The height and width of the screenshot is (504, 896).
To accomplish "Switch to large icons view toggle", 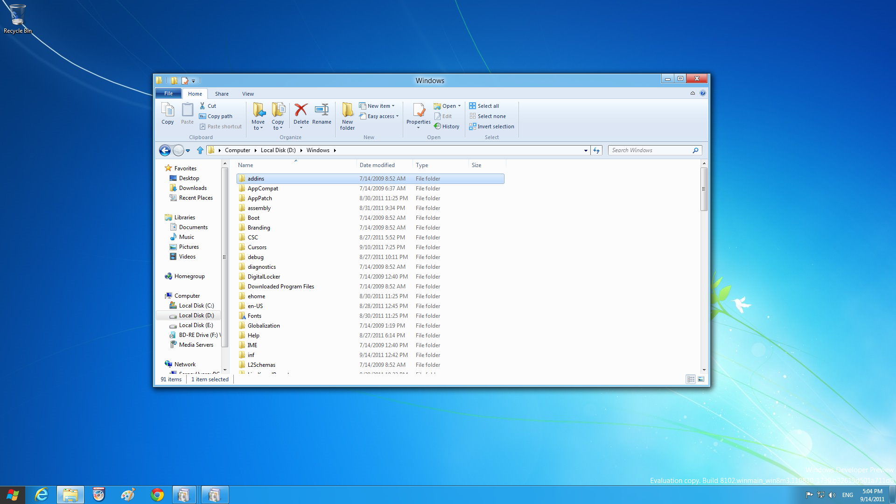I will [x=701, y=379].
